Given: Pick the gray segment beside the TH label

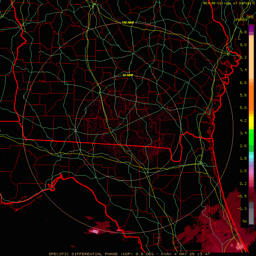Looking at the screenshot, I should pos(251,218).
